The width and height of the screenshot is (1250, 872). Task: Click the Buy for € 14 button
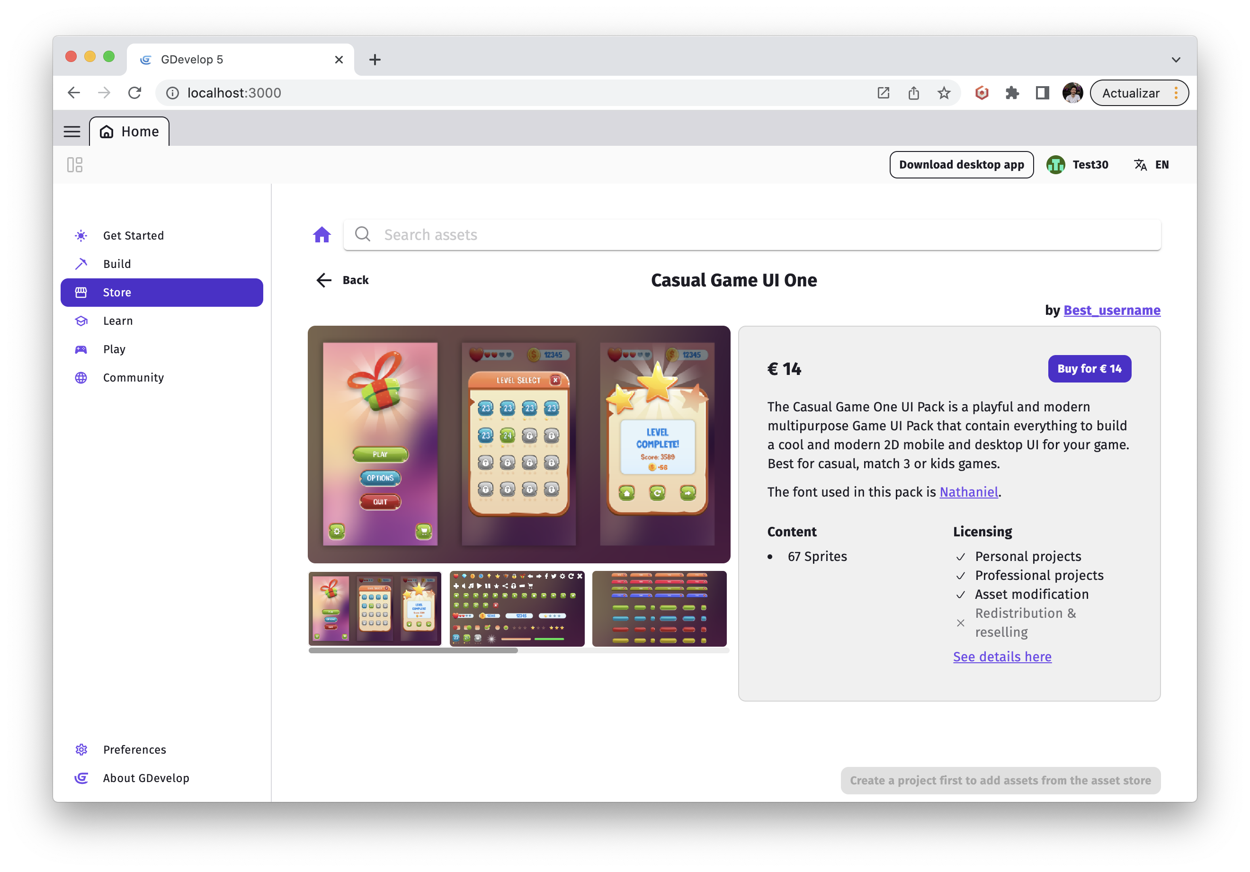coord(1089,368)
